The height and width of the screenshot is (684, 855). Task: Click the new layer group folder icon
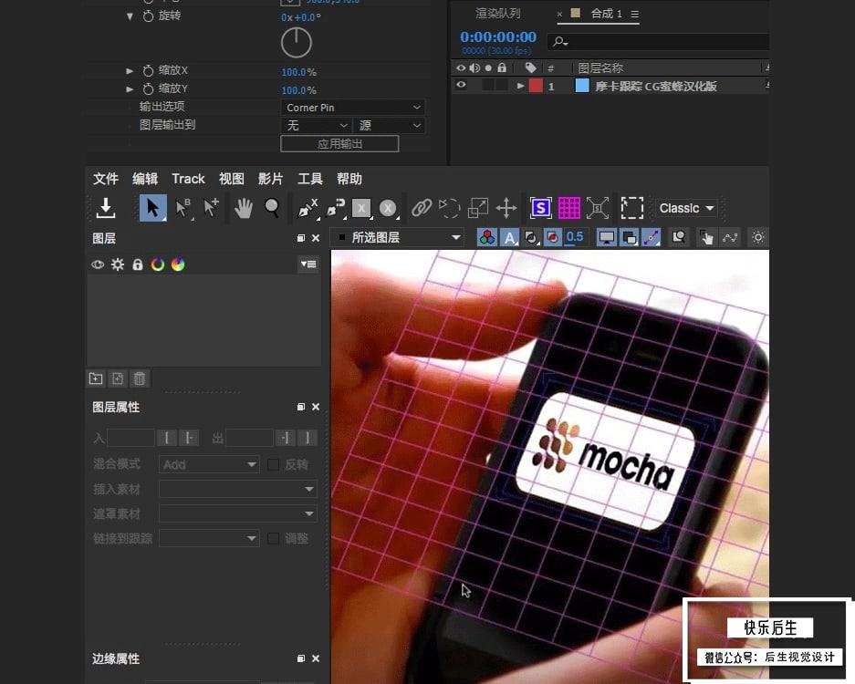(x=96, y=378)
